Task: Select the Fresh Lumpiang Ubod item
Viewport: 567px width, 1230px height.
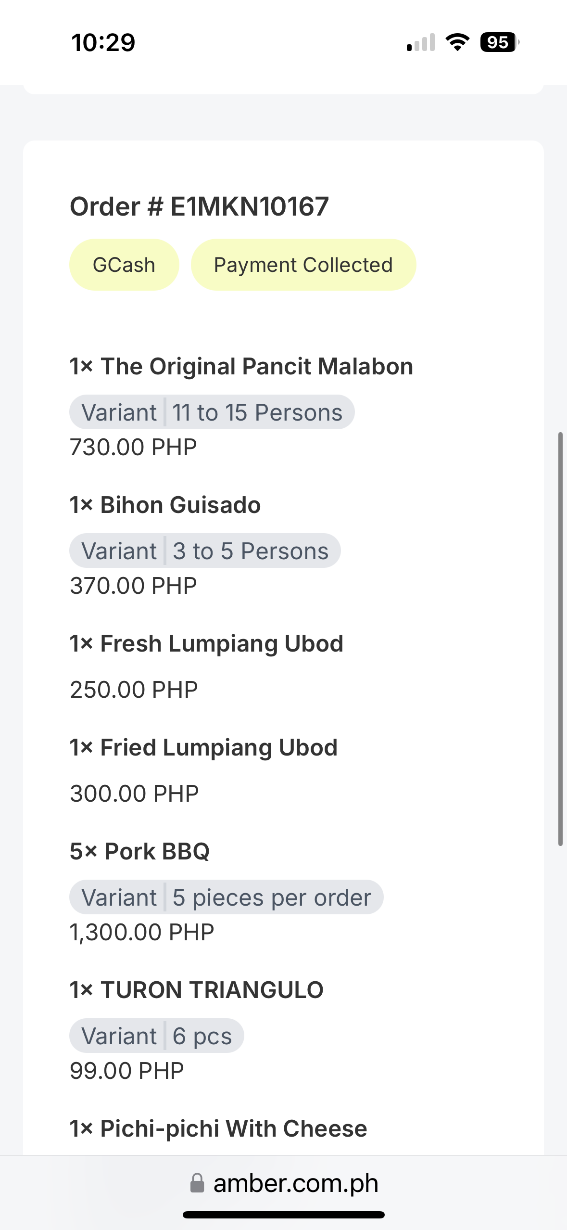Action: pyautogui.click(x=207, y=644)
